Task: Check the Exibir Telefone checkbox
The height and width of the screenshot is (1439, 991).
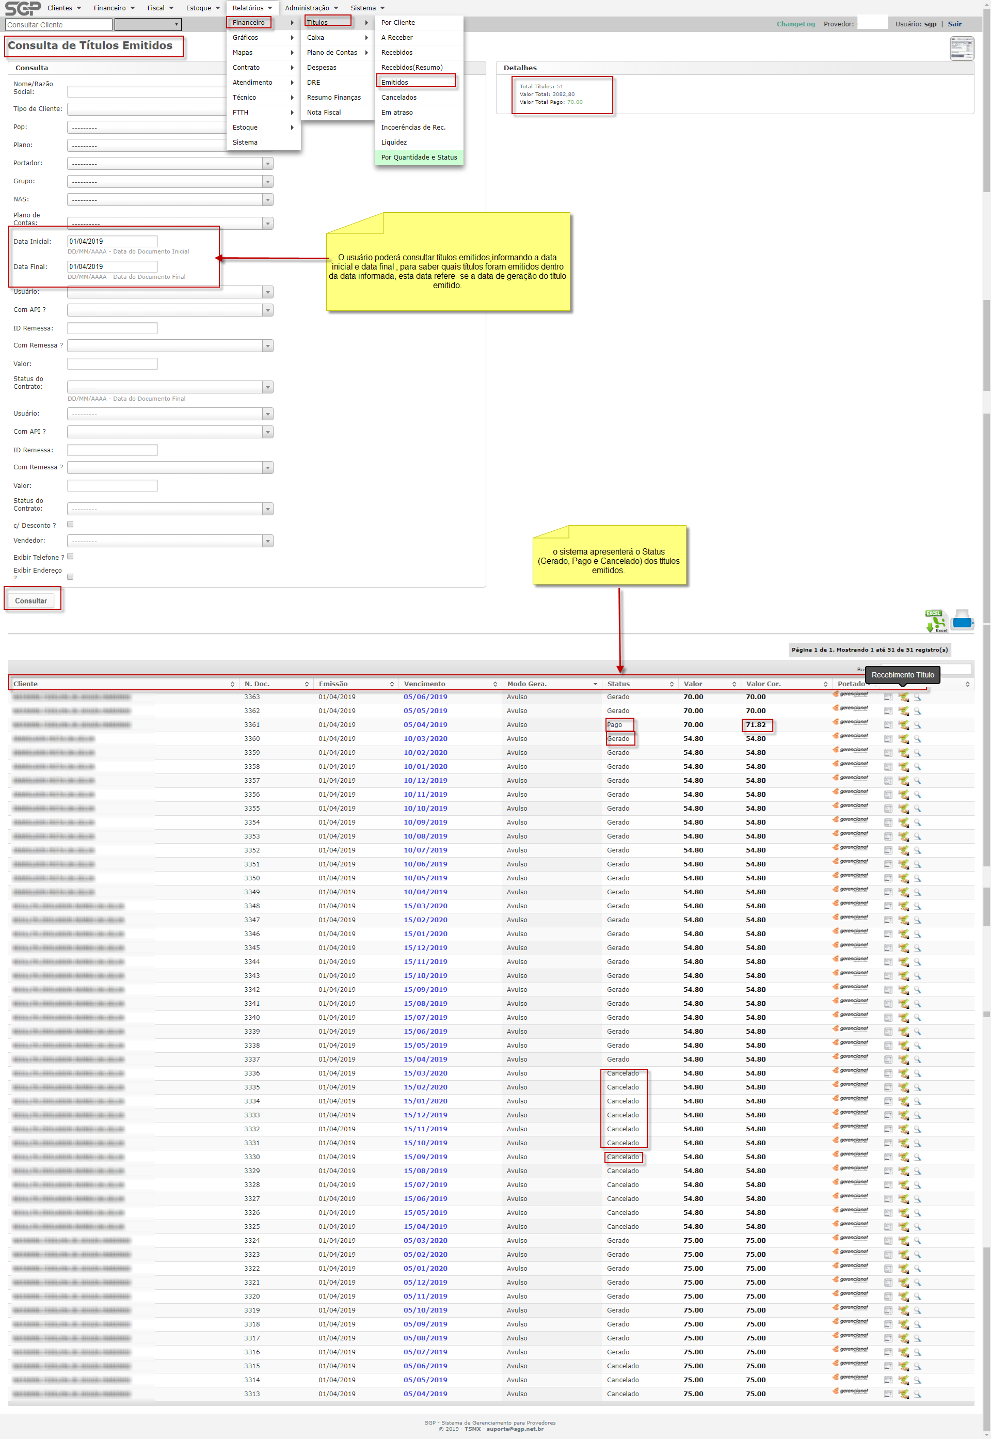Action: [70, 557]
